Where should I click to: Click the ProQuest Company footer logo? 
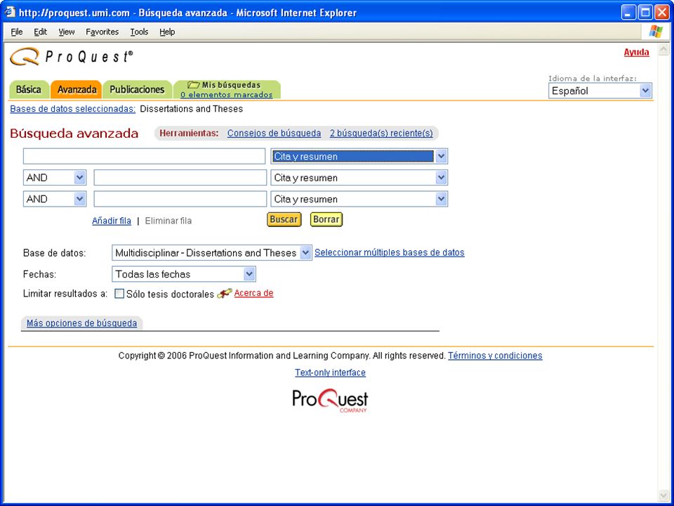tap(330, 401)
